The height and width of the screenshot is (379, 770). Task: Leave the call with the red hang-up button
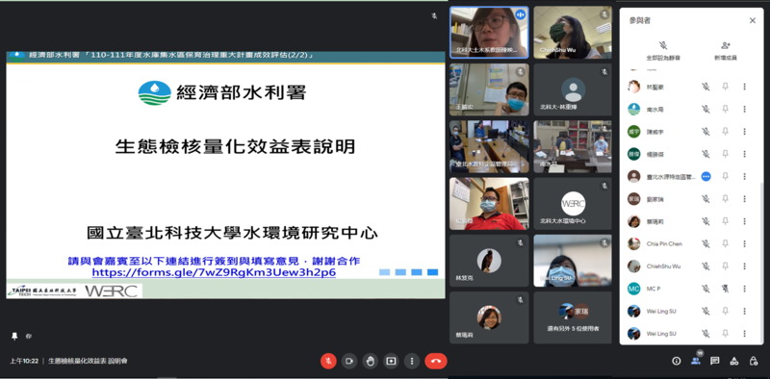[436, 361]
